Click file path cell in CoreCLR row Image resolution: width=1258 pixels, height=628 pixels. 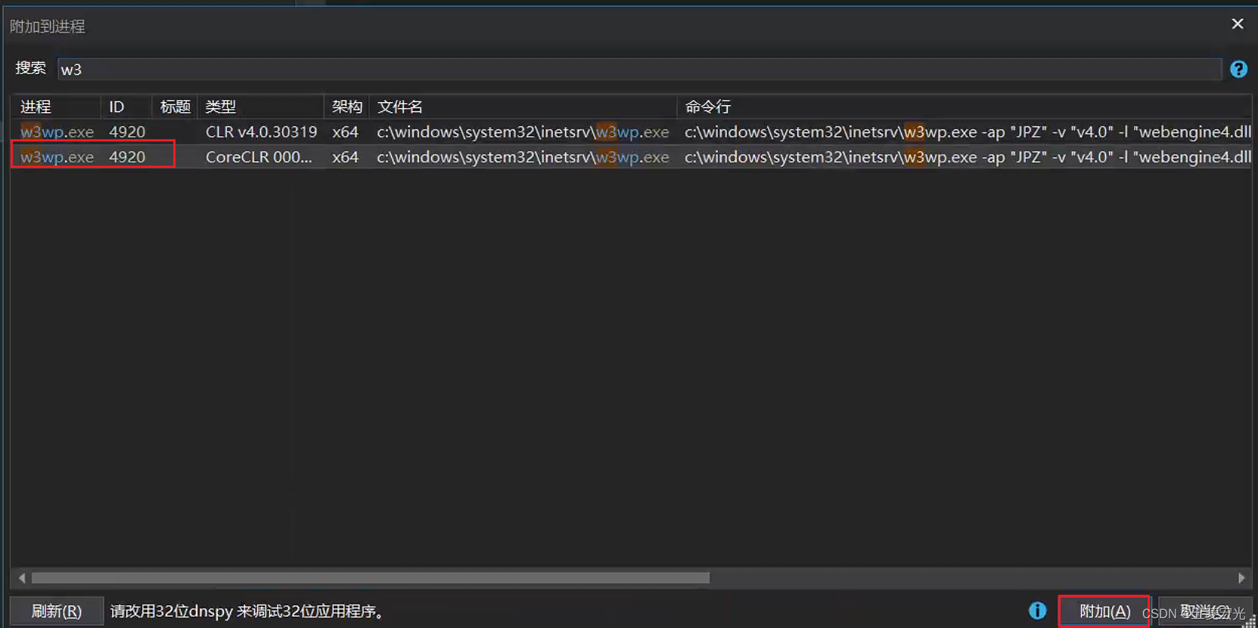(x=523, y=157)
